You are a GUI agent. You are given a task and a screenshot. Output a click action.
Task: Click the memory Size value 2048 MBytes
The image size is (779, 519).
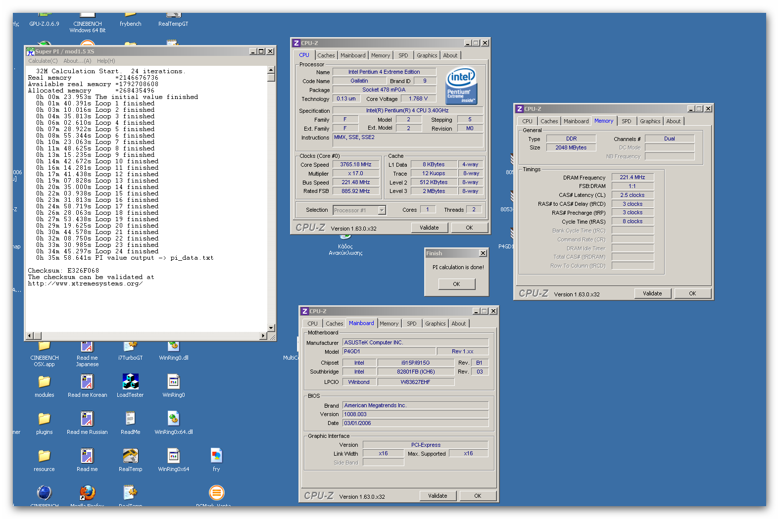tap(571, 147)
